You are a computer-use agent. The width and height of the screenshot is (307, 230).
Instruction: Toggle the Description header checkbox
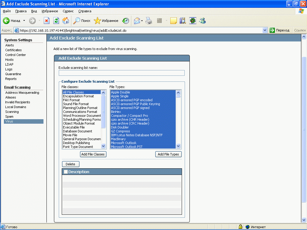pos(66,172)
